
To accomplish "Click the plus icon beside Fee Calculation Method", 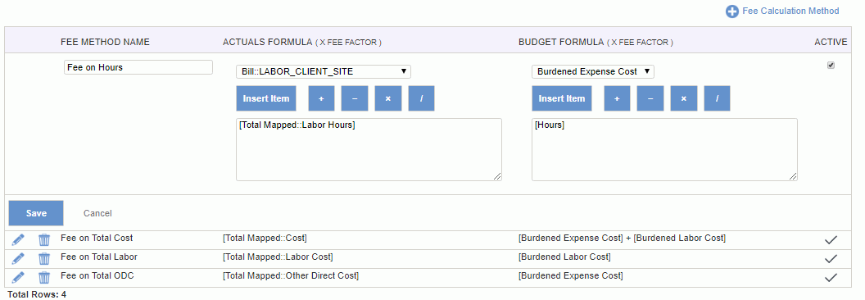I will [x=732, y=11].
